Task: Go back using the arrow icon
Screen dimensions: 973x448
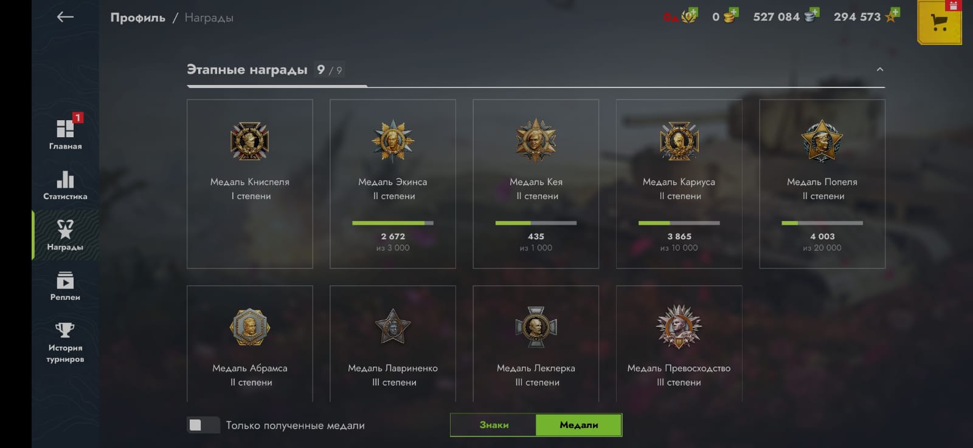Action: [x=65, y=17]
